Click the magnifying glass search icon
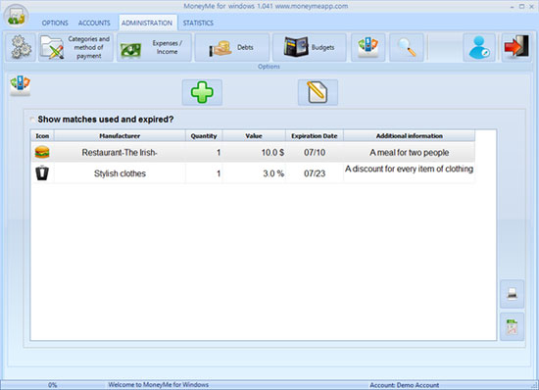Viewport: 539px width, 390px height. 407,47
